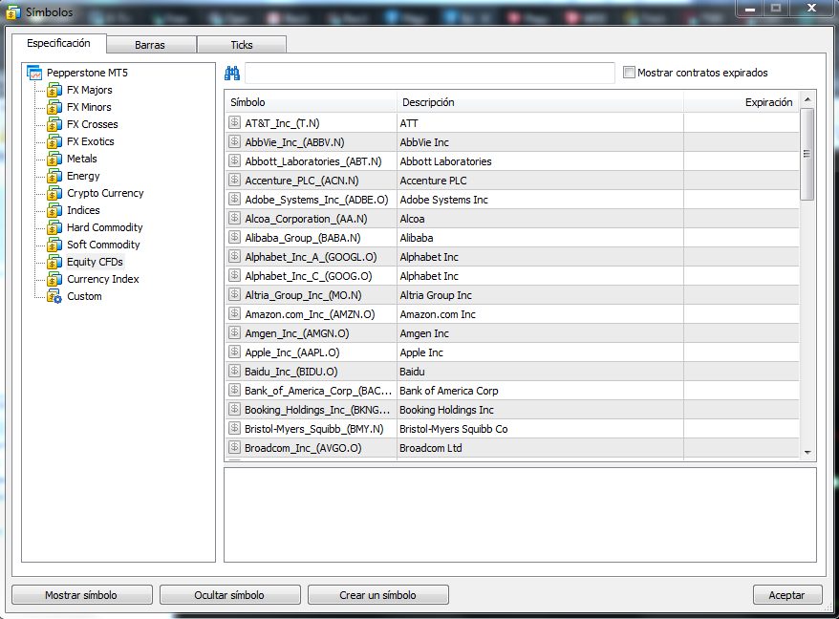Select the Hard Commodity folder icon
Screen dimensions: 839x619
coord(54,227)
